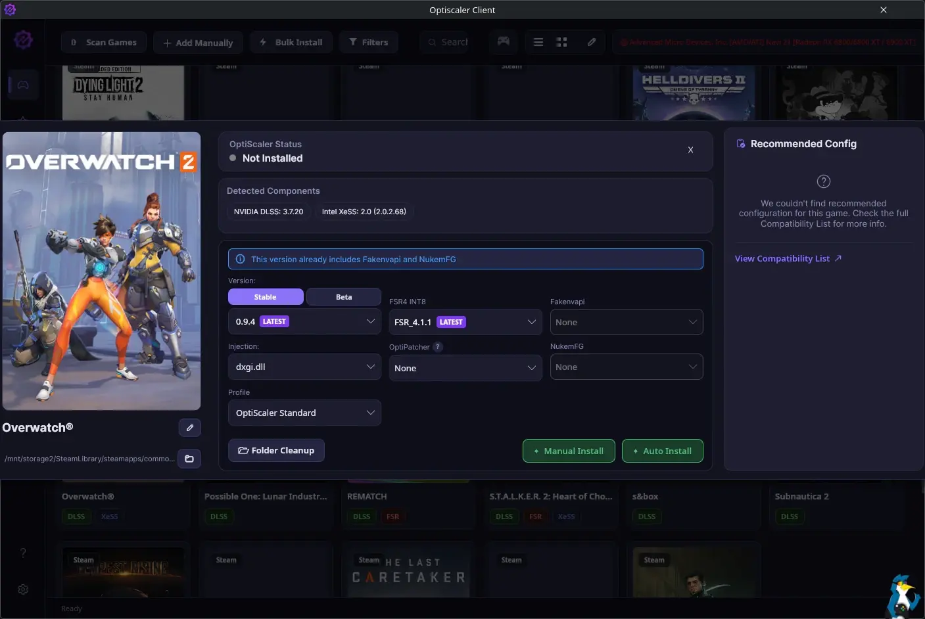Open the View Compatibility List link
The image size is (925, 619).
[788, 258]
